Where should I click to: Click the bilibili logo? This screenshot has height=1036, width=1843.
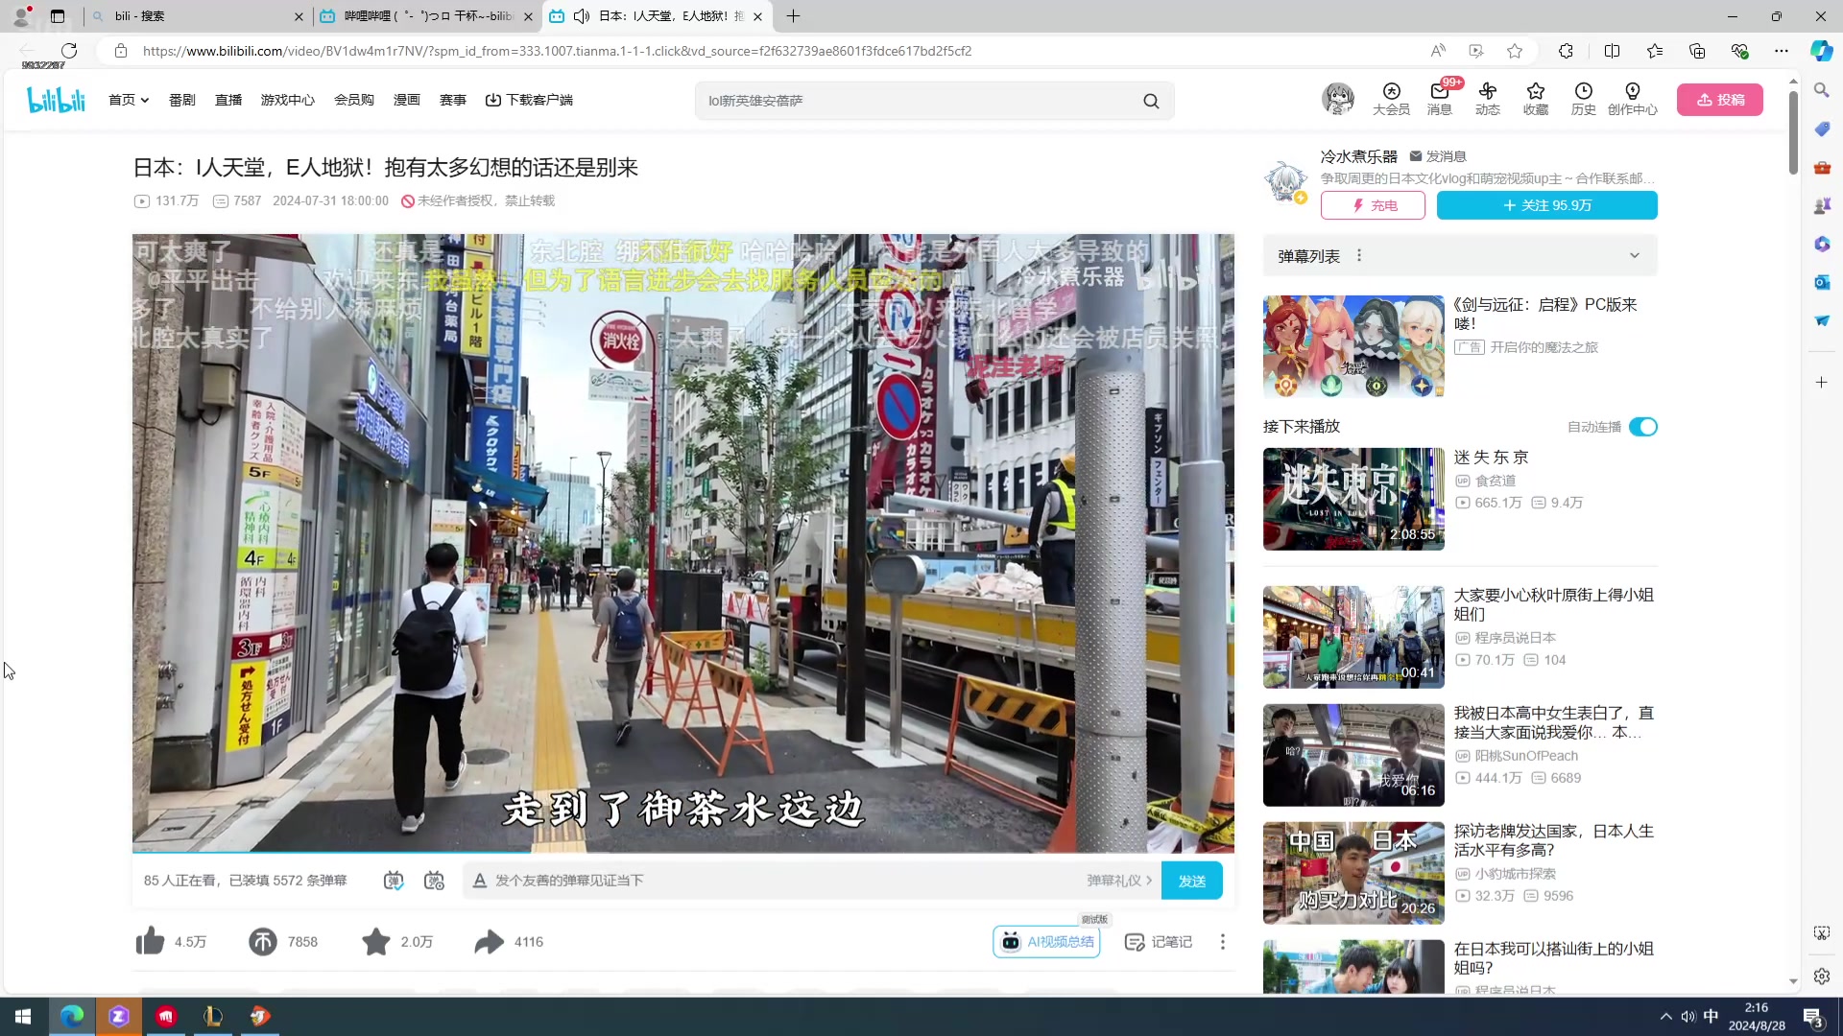coord(56,100)
